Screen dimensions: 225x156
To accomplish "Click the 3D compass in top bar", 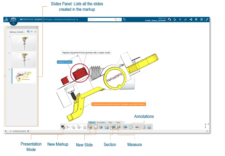I will click(14, 21).
